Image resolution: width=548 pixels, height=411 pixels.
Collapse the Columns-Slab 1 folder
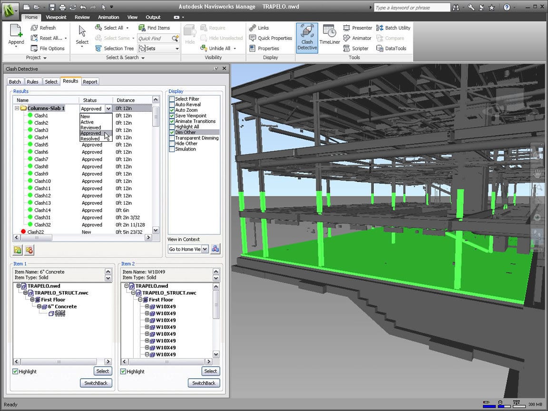(17, 108)
